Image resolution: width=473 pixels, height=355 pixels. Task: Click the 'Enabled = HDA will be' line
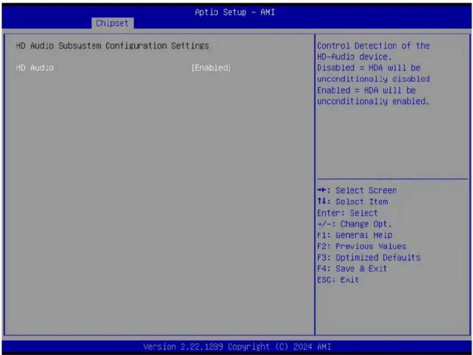coord(366,90)
